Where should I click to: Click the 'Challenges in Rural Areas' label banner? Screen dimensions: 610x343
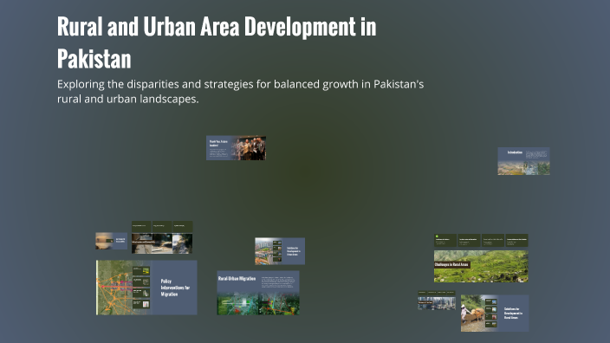452,264
